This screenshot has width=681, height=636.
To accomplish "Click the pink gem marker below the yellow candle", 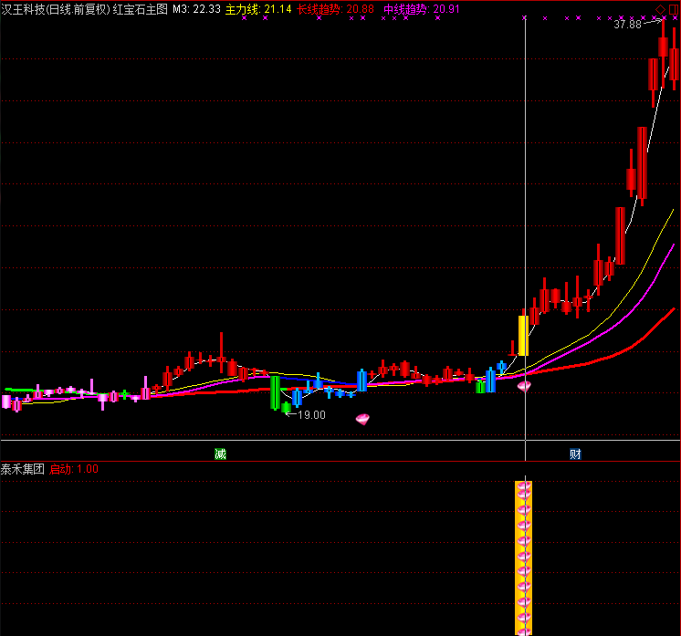I will (524, 386).
